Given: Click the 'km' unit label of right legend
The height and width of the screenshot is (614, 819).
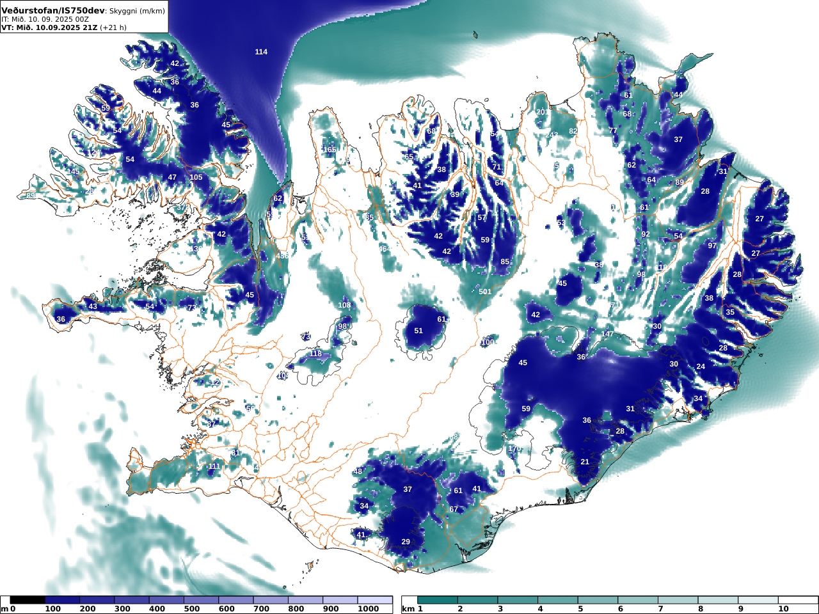Looking at the screenshot, I should [408, 609].
